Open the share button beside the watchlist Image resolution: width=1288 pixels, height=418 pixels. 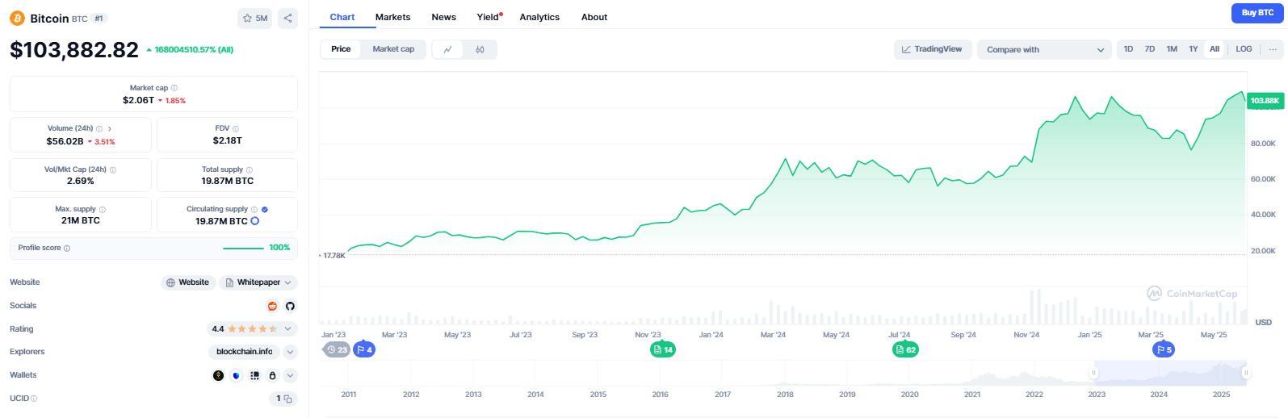point(287,18)
